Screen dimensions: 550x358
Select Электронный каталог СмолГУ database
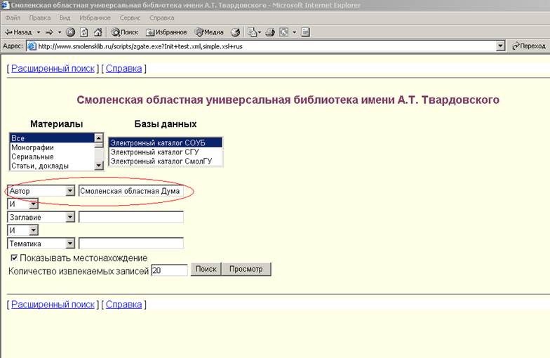166,161
